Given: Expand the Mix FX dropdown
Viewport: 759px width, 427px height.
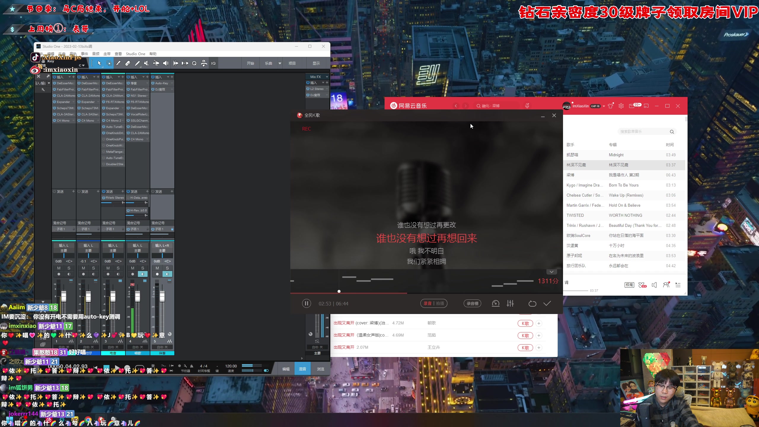Looking at the screenshot, I should coord(327,77).
